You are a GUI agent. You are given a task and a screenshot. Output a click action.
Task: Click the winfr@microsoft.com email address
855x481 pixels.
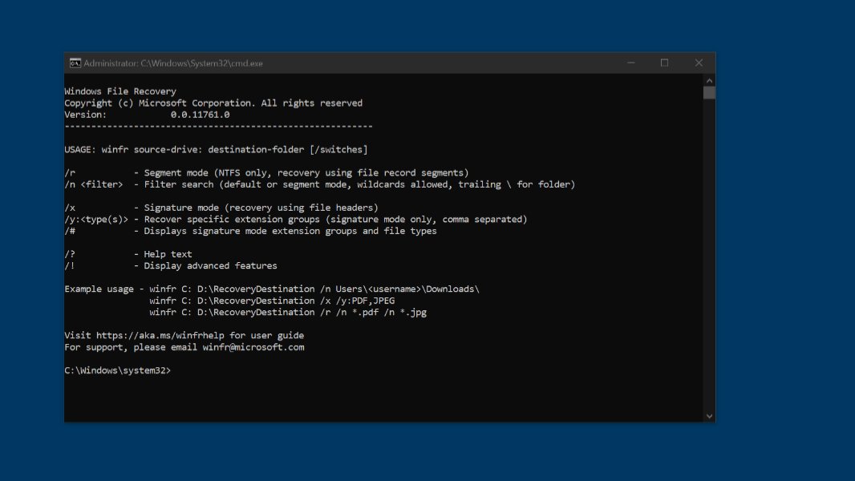click(x=253, y=347)
